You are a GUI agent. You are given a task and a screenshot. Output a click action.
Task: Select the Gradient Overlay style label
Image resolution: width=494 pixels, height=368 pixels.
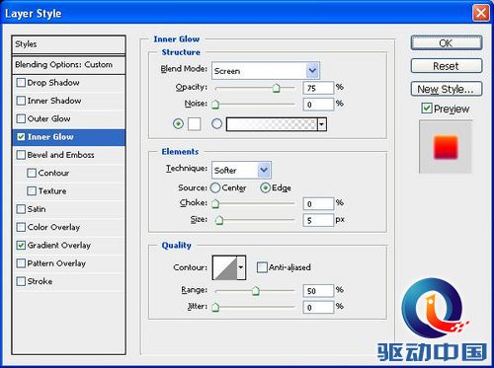point(59,246)
